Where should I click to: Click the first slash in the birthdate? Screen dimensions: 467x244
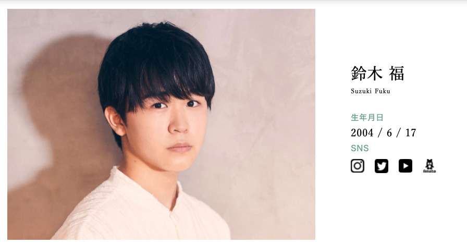click(380, 133)
